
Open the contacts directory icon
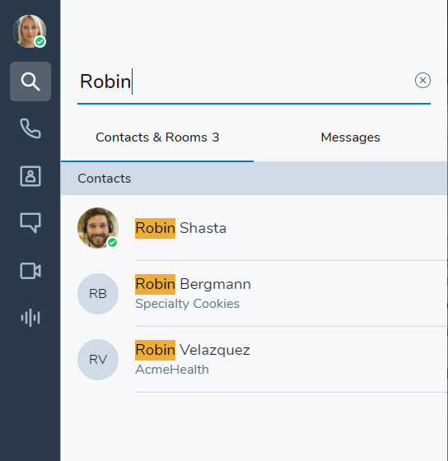point(30,176)
